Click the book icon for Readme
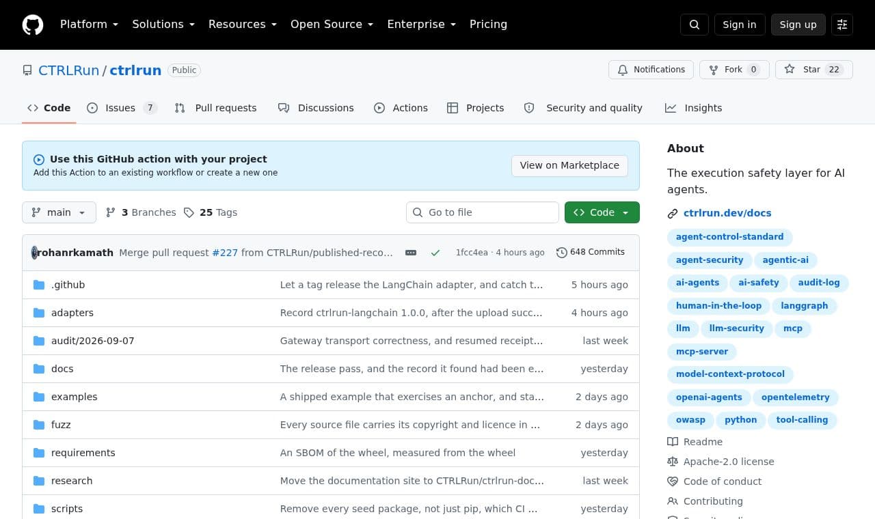 [673, 442]
